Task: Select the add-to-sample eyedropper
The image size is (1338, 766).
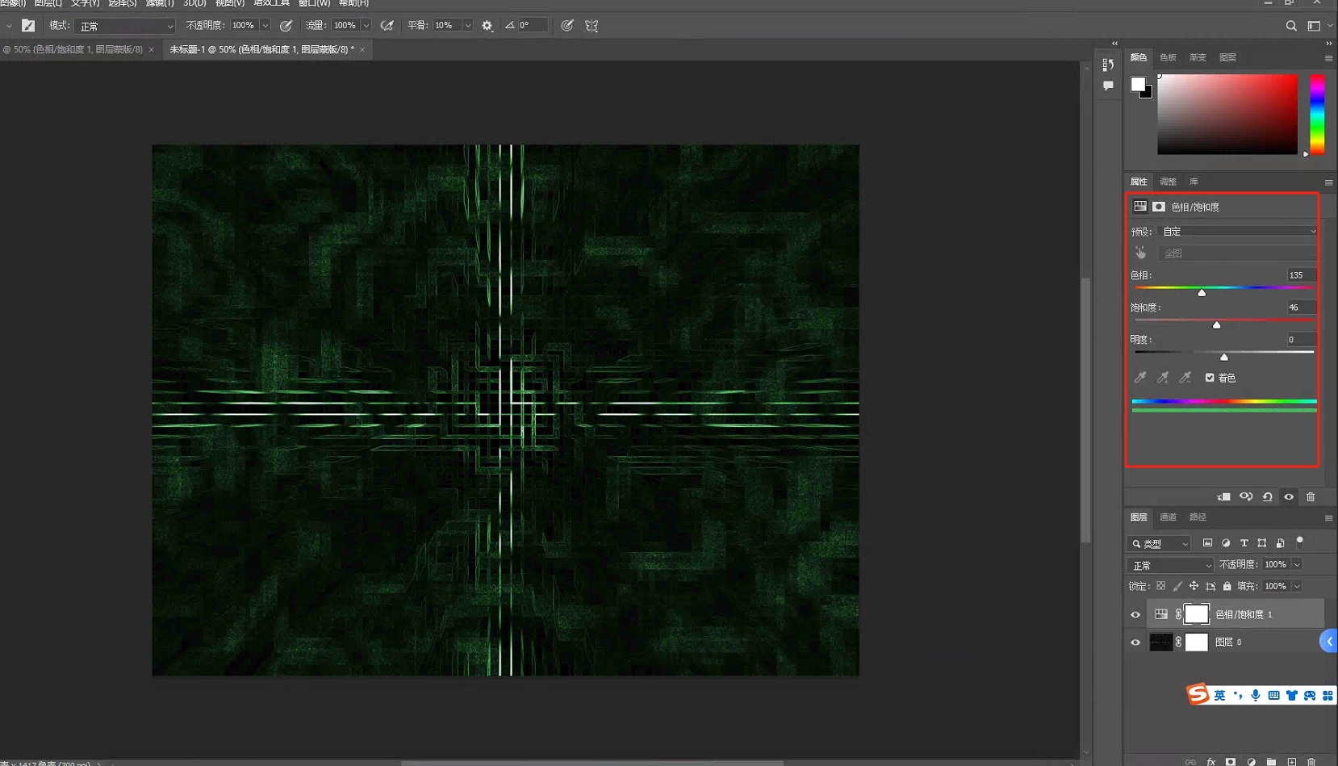Action: (x=1163, y=377)
